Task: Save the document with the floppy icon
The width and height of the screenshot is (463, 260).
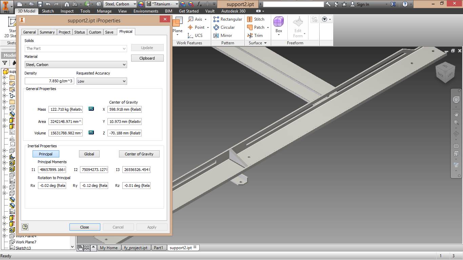Action: (40, 4)
